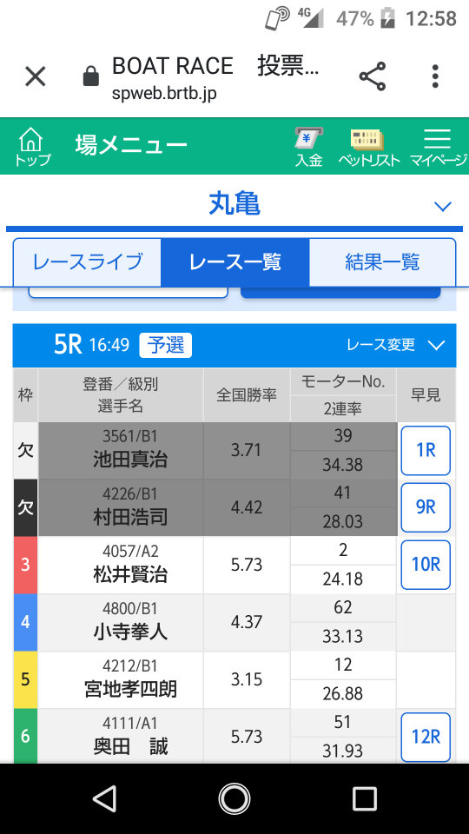Tap the Android recent apps square
Screen dimensions: 469x834
coord(365,798)
